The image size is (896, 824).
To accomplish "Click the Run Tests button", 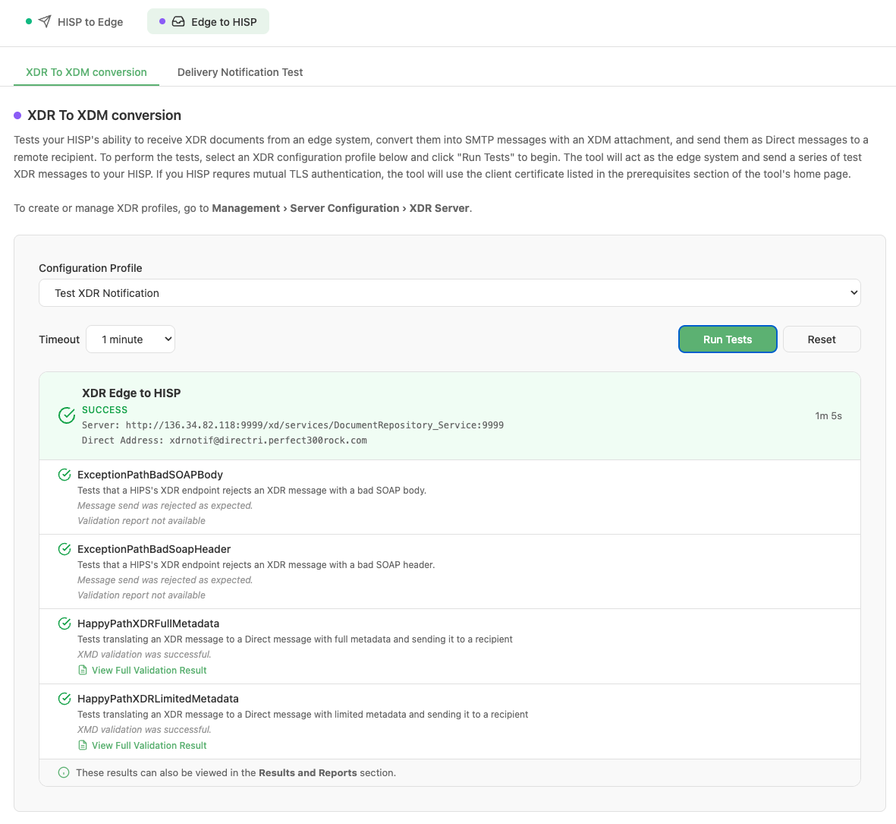I will [x=728, y=339].
